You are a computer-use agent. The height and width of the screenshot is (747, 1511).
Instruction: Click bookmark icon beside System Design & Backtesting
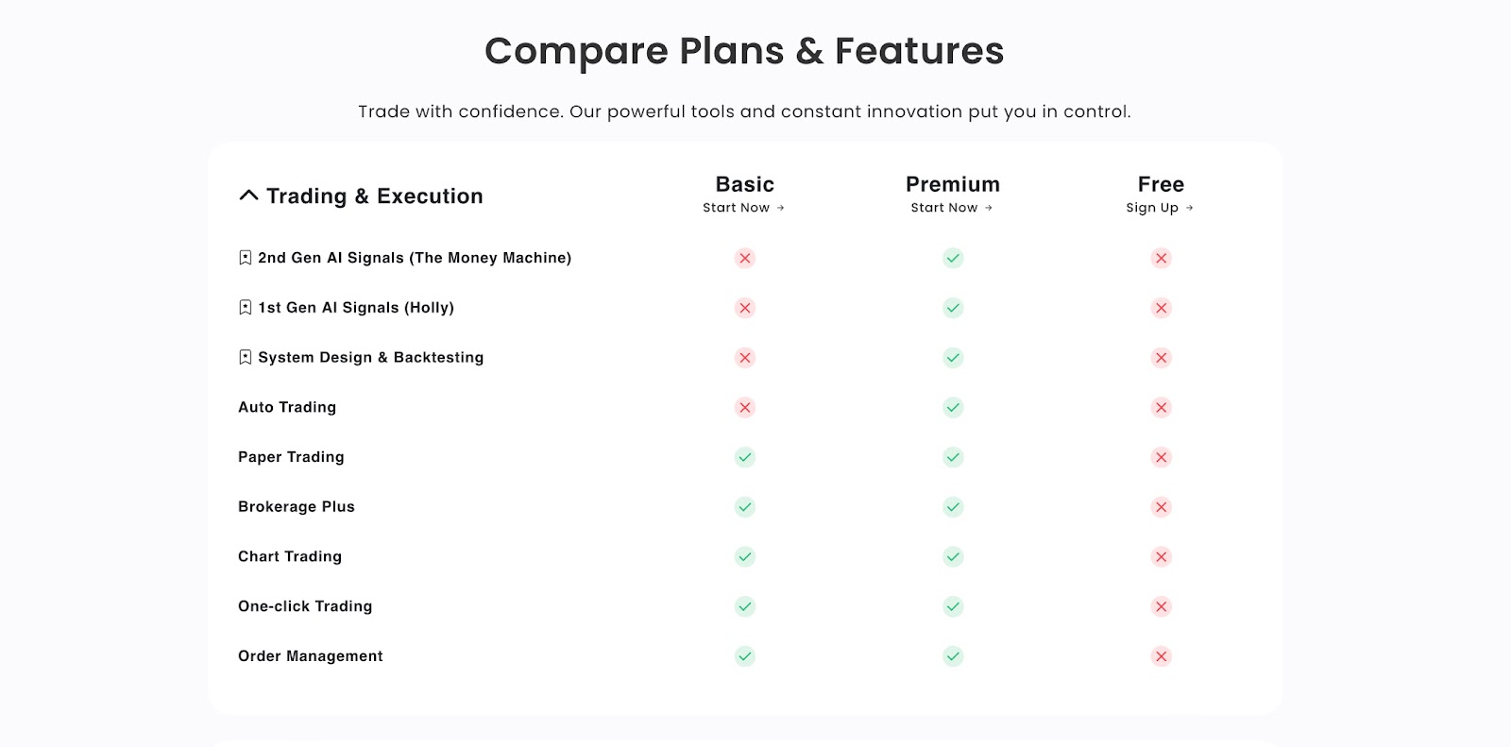point(246,357)
